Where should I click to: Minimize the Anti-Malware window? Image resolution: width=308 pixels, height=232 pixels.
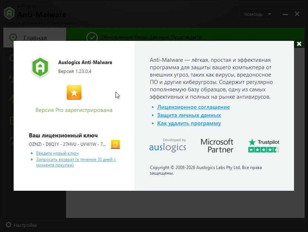(x=285, y=14)
